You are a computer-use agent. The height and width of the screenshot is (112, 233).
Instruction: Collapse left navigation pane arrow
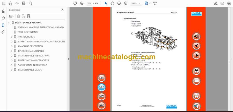[x=68, y=59]
